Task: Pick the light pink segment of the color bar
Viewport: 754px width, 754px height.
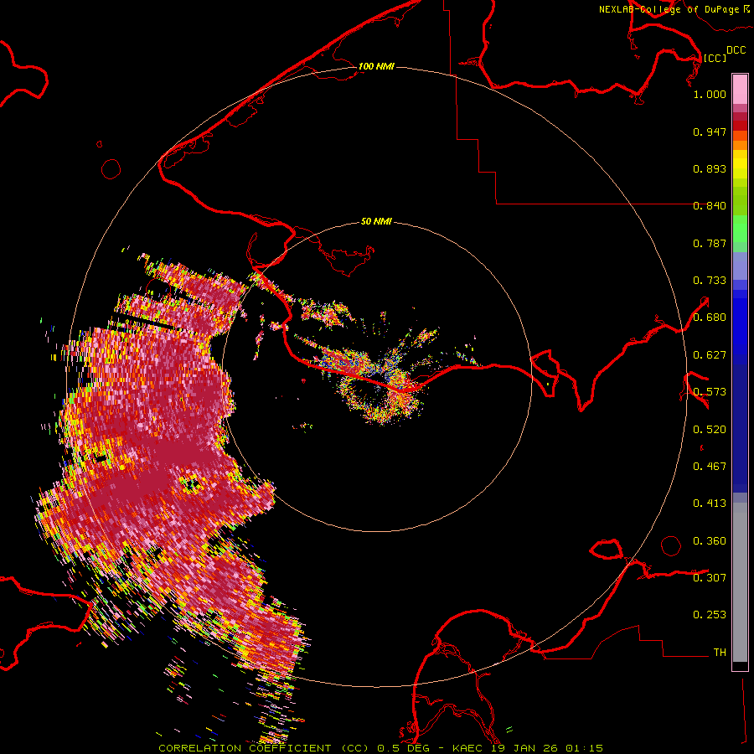Action: tap(740, 90)
